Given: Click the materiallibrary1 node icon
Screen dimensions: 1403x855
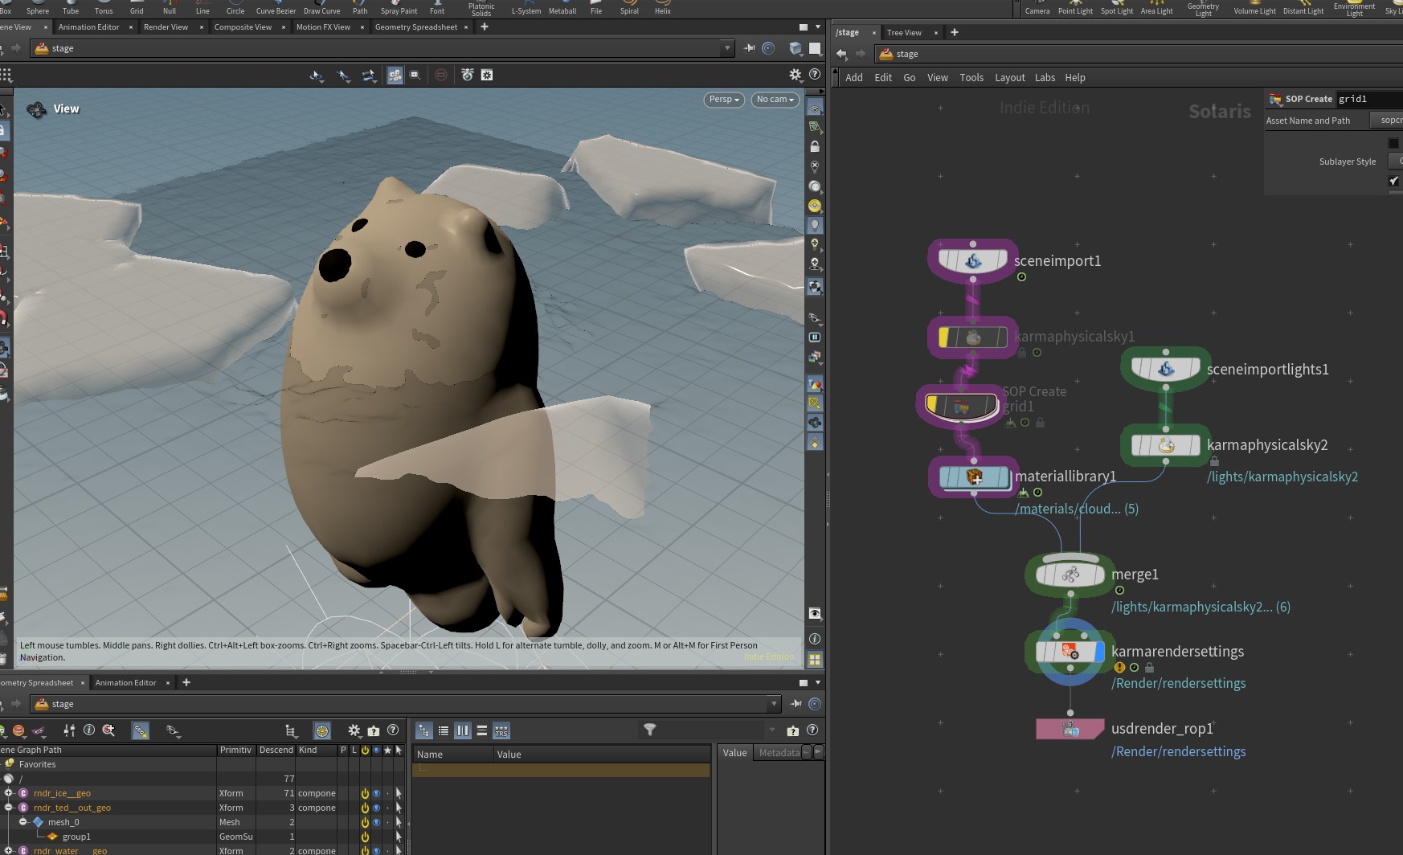Looking at the screenshot, I should pyautogui.click(x=974, y=477).
